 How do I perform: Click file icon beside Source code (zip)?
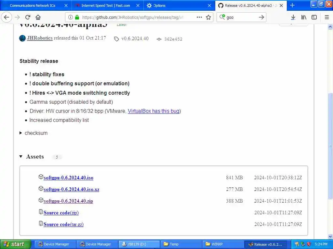click(41, 212)
